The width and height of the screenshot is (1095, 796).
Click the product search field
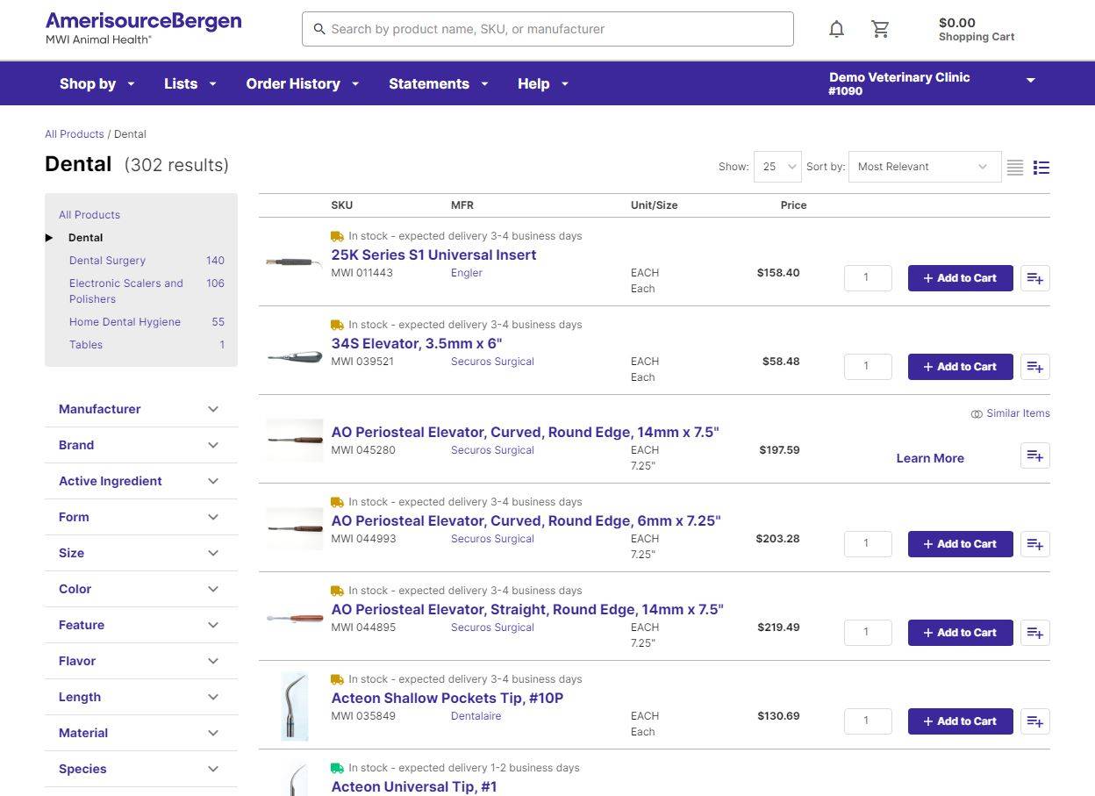coord(547,29)
